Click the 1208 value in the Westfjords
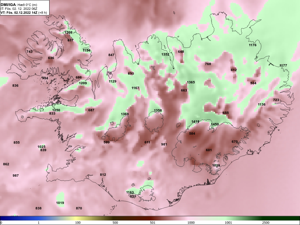The width and height of the screenshot is (300, 225). click(x=68, y=32)
